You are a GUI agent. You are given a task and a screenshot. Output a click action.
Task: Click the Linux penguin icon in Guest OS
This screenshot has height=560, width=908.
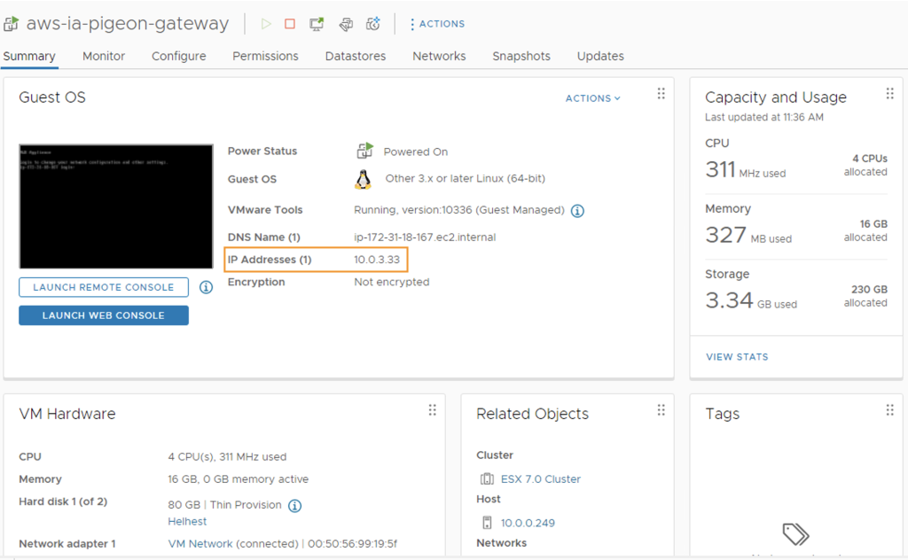[363, 180]
